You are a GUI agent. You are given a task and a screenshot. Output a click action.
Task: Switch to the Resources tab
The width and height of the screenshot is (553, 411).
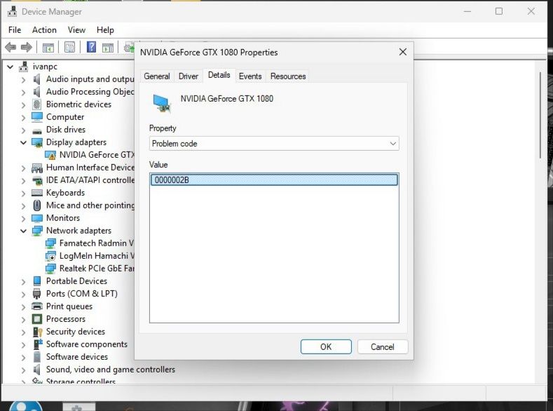click(288, 76)
